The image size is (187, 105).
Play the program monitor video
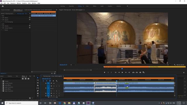click(122, 72)
